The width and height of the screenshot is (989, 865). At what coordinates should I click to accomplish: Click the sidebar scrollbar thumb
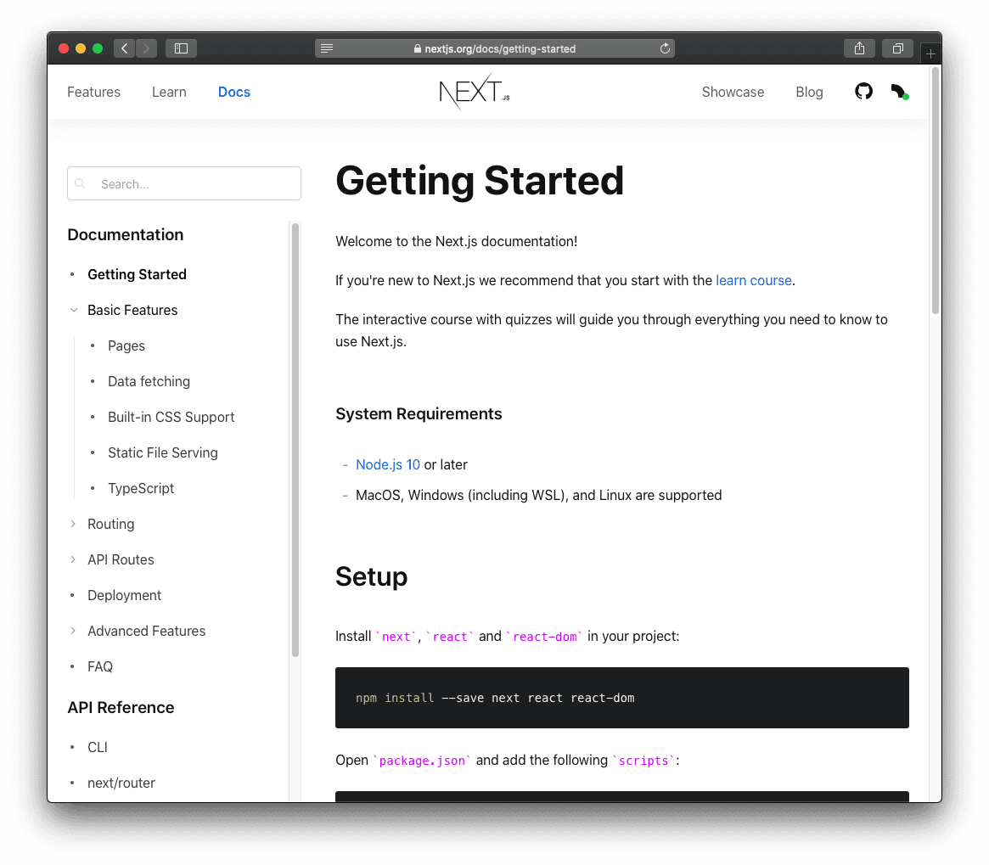pyautogui.click(x=295, y=440)
